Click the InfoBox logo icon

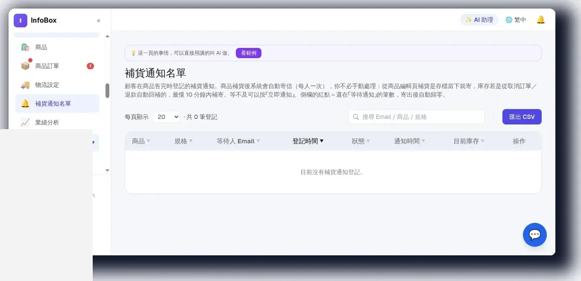coord(21,21)
